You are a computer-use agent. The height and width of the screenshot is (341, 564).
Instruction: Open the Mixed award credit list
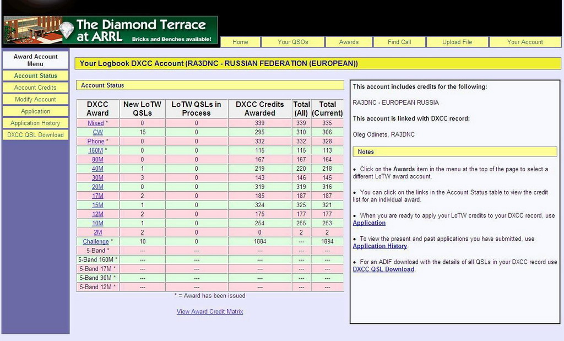click(x=96, y=123)
